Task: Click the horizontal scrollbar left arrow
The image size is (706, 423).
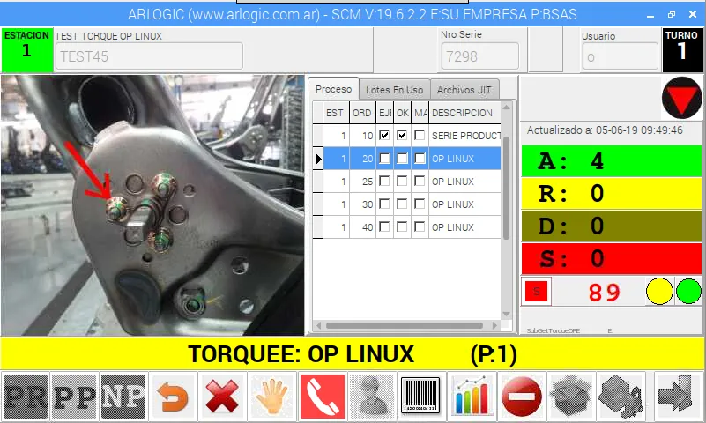Action: (319, 325)
